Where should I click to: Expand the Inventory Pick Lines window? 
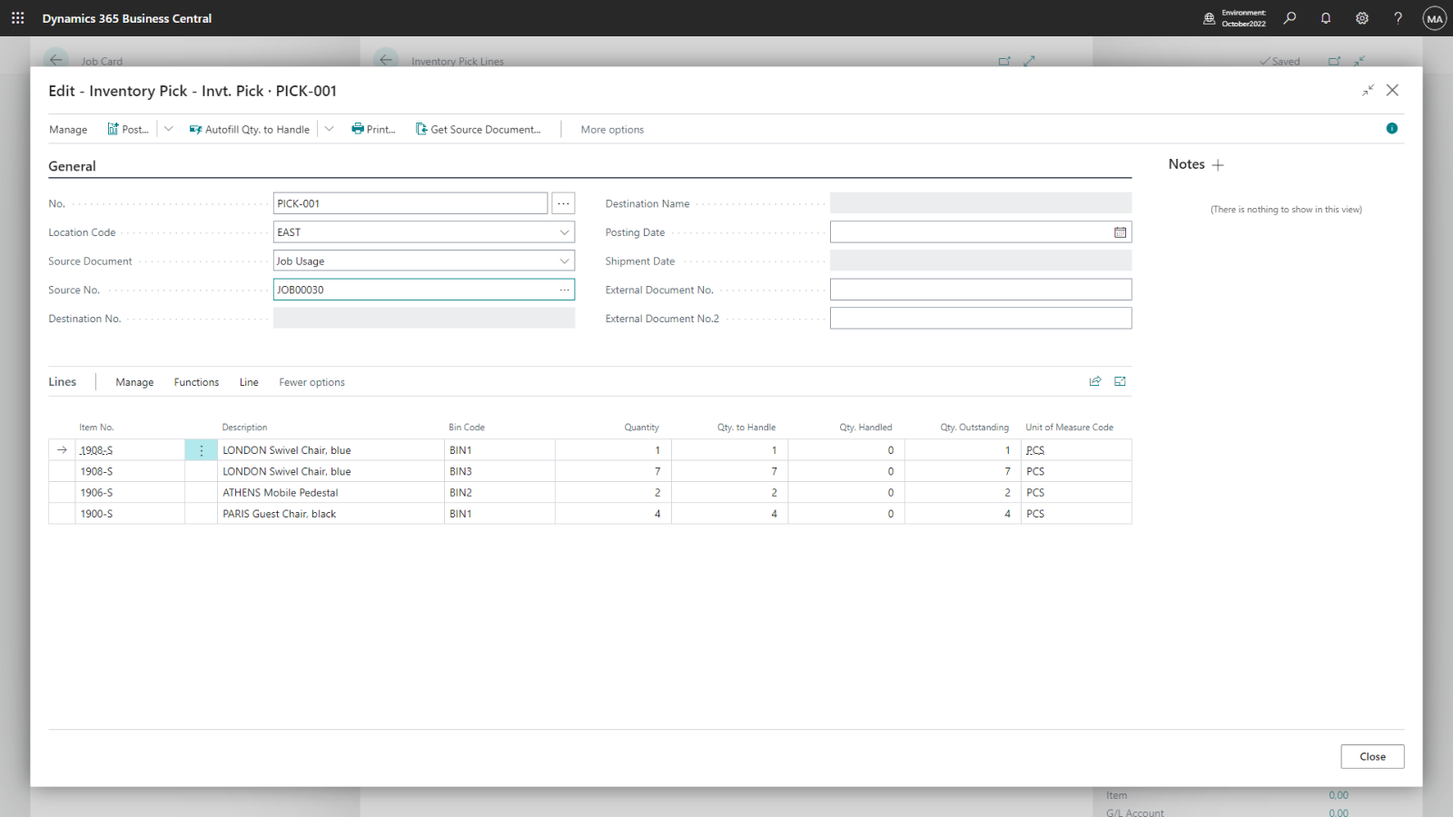click(x=1029, y=61)
